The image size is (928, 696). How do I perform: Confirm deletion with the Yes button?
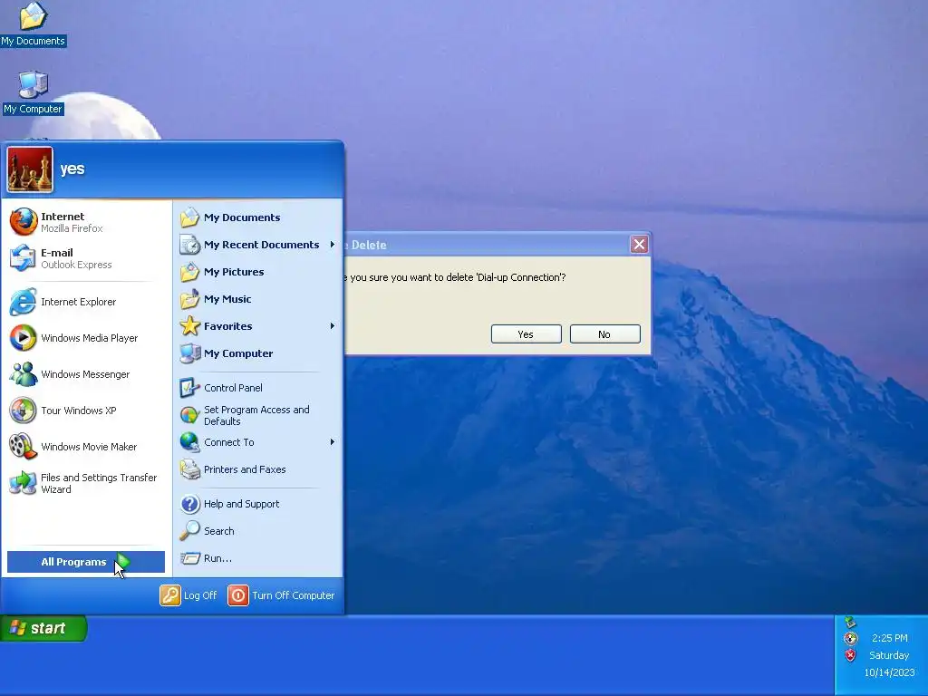527,334
